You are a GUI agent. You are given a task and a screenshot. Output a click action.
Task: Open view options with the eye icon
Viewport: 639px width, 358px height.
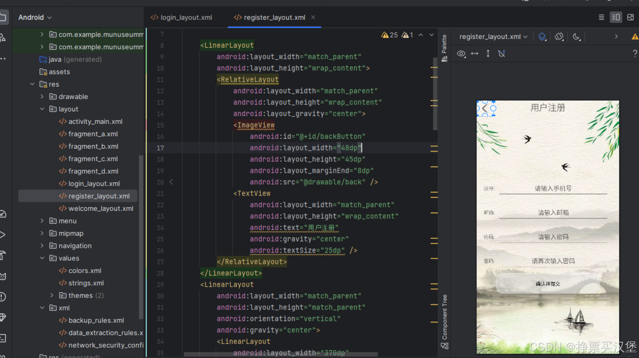click(461, 53)
